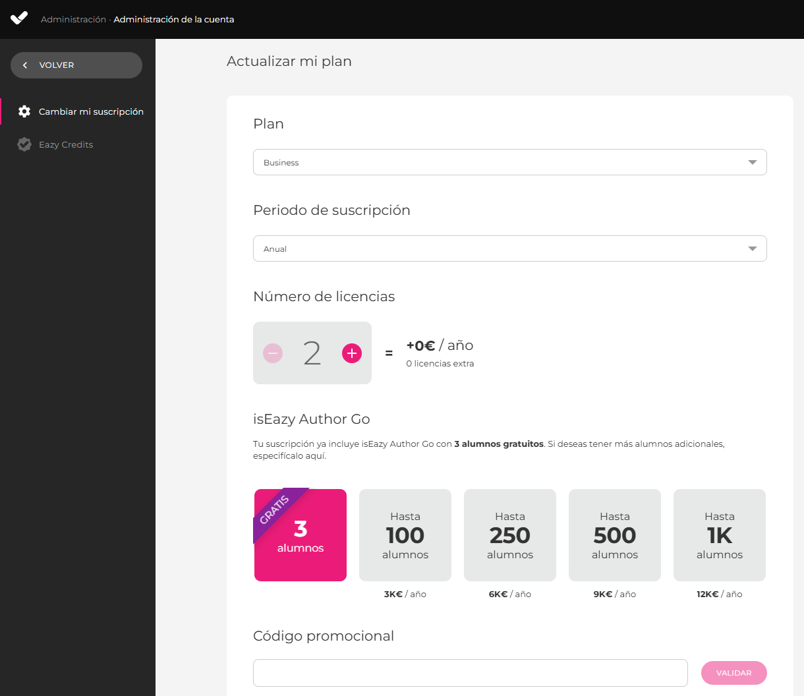The height and width of the screenshot is (696, 804).
Task: Click the back arrow in VOLVER button
Action: pos(25,65)
